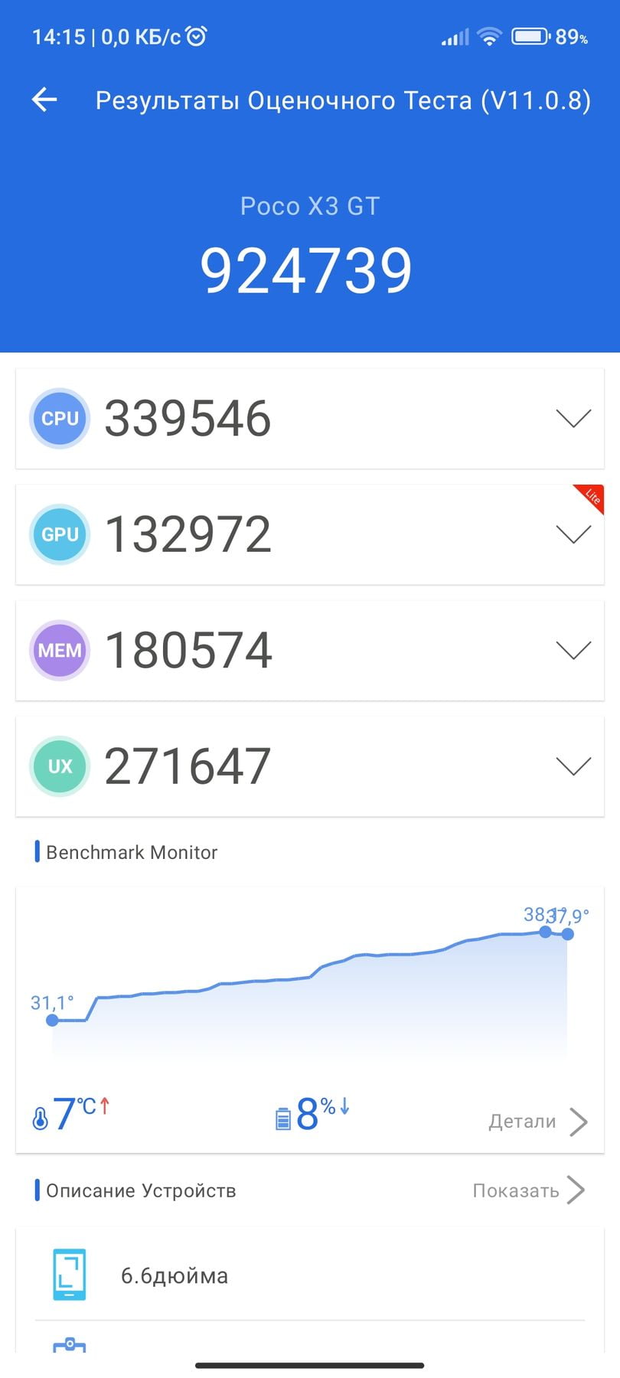Tap the back arrow in header
Screen dimensions: 620x1378
click(x=44, y=100)
